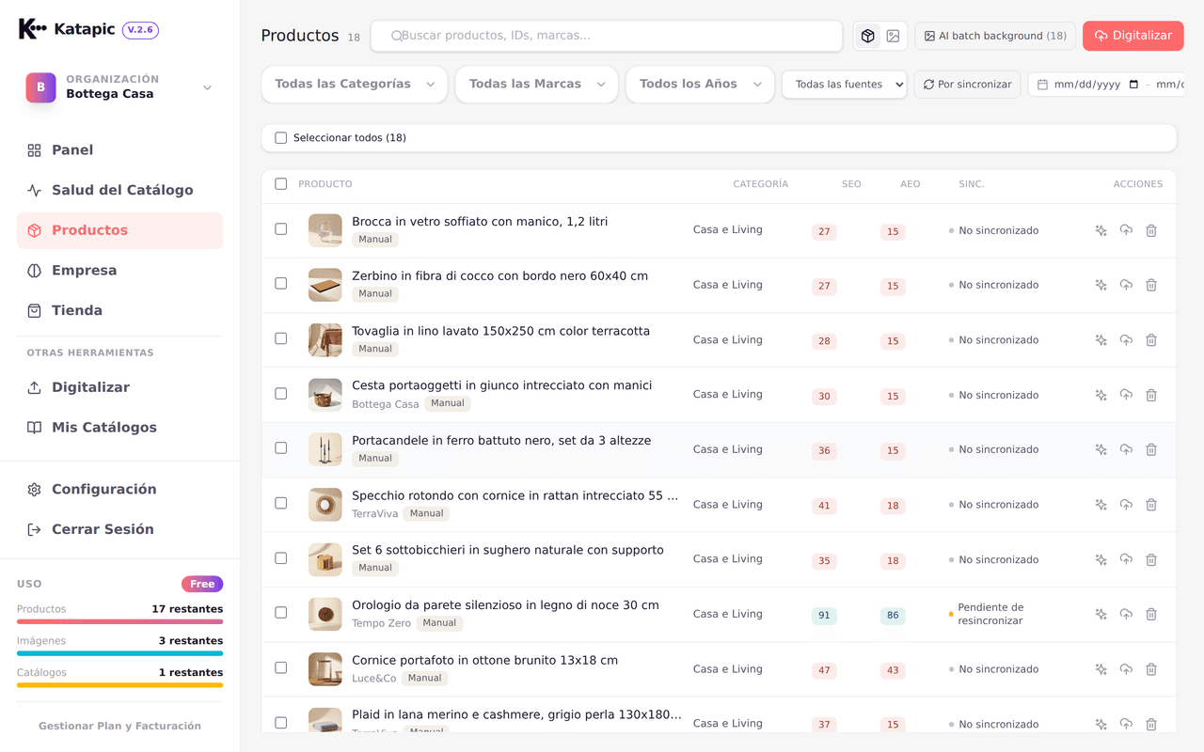Click AI enhance icon for Tovaglia in lino
The image size is (1204, 752).
coord(1101,340)
